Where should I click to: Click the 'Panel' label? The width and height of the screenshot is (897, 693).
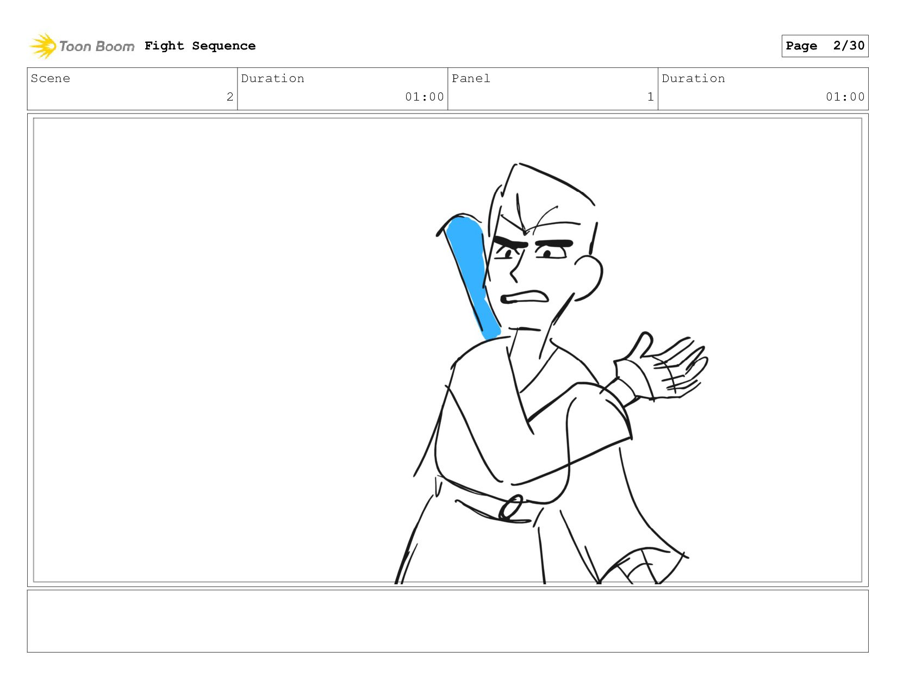click(x=471, y=78)
